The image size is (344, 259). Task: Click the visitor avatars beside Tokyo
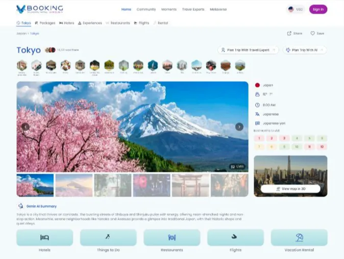50,50
